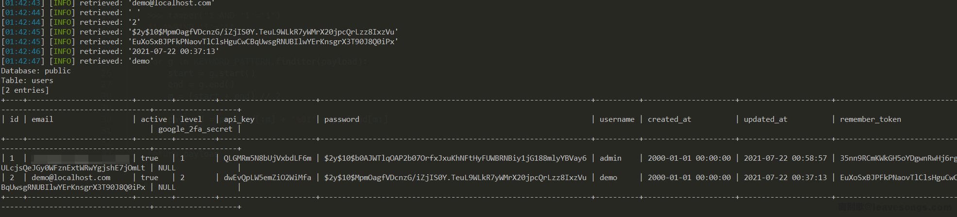This screenshot has width=957, height=217.
Task: Click the 'demo' username cell in table
Action: (x=608, y=178)
